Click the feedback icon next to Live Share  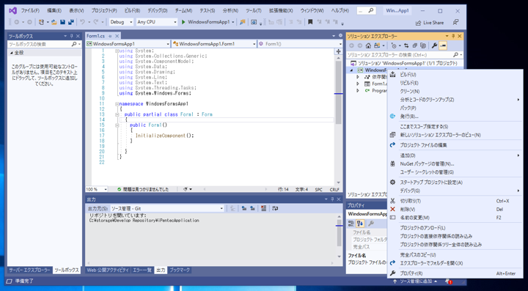pos(455,22)
